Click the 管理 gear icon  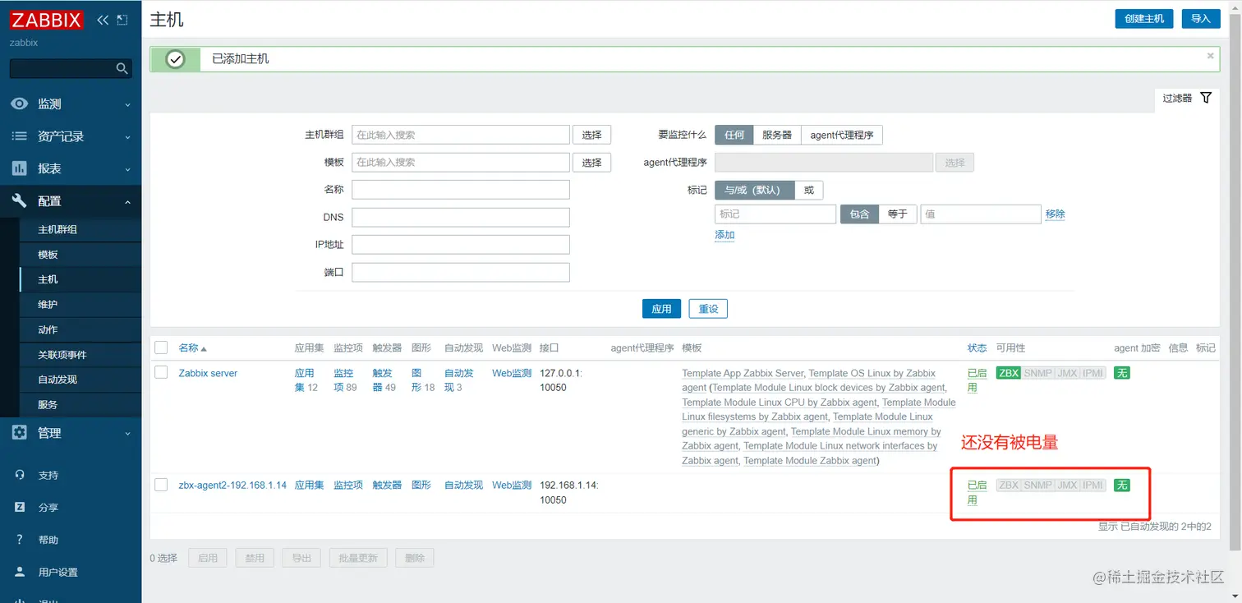[x=19, y=433]
